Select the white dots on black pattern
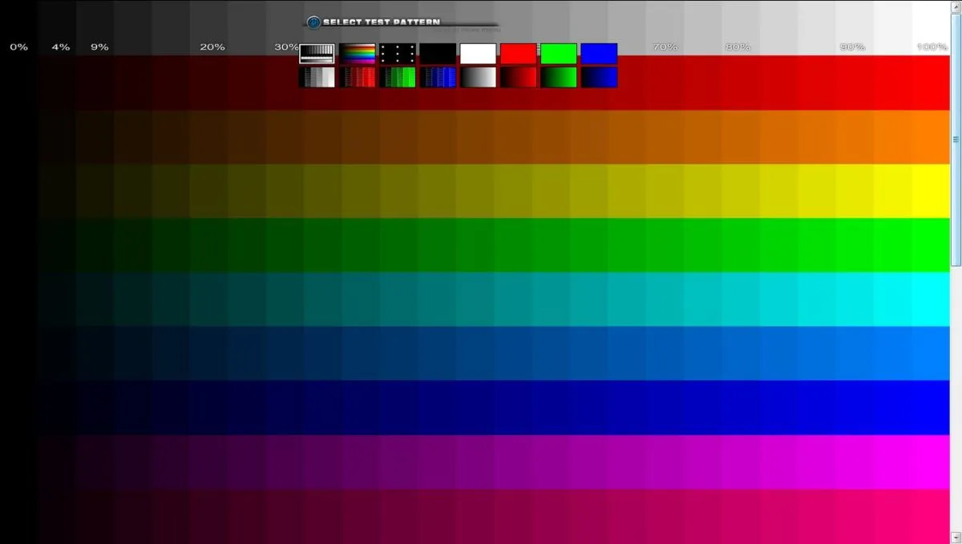 [398, 54]
